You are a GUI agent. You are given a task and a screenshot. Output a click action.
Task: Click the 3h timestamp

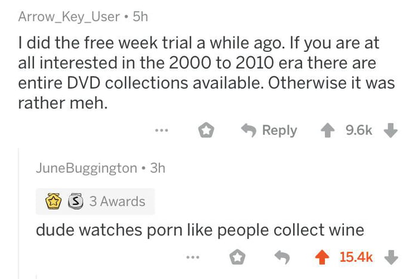pos(158,168)
